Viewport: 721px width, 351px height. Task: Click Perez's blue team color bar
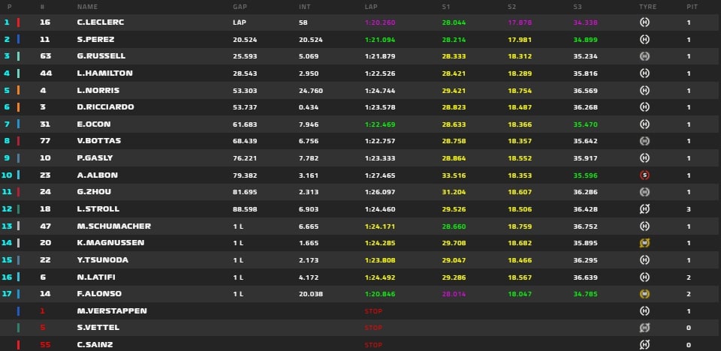(18, 40)
